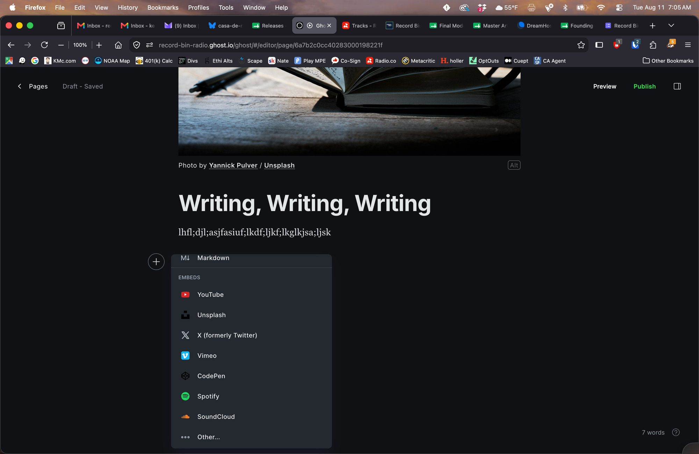699x454 pixels.
Task: Open the Firefox sidebar toggle icon
Action: pos(599,45)
